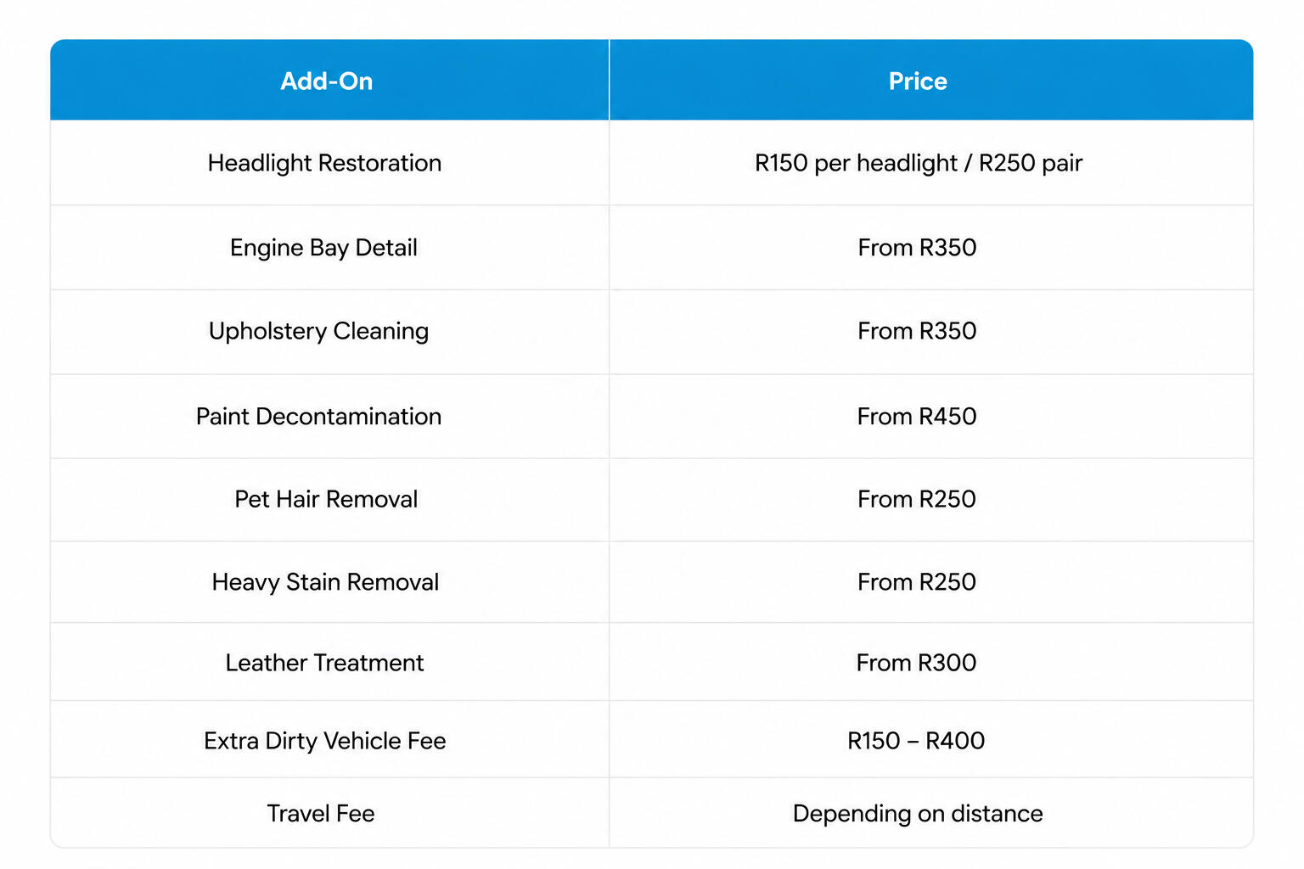
Task: Select Heavy Stain Removal row label
Action: [x=325, y=582]
